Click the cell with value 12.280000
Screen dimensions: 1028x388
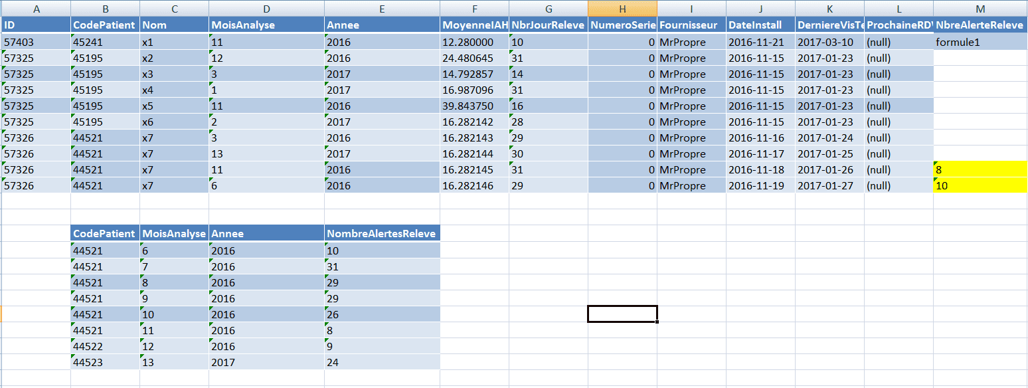474,42
